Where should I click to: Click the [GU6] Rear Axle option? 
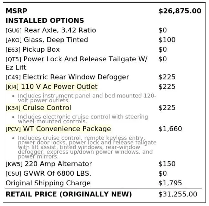point(51,30)
